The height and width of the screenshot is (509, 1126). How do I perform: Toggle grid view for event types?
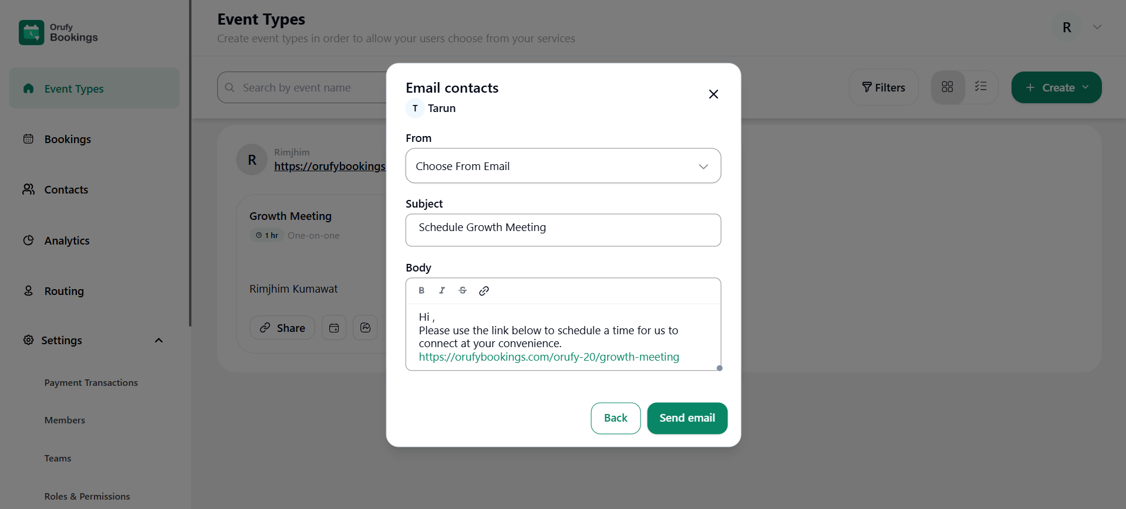(947, 86)
